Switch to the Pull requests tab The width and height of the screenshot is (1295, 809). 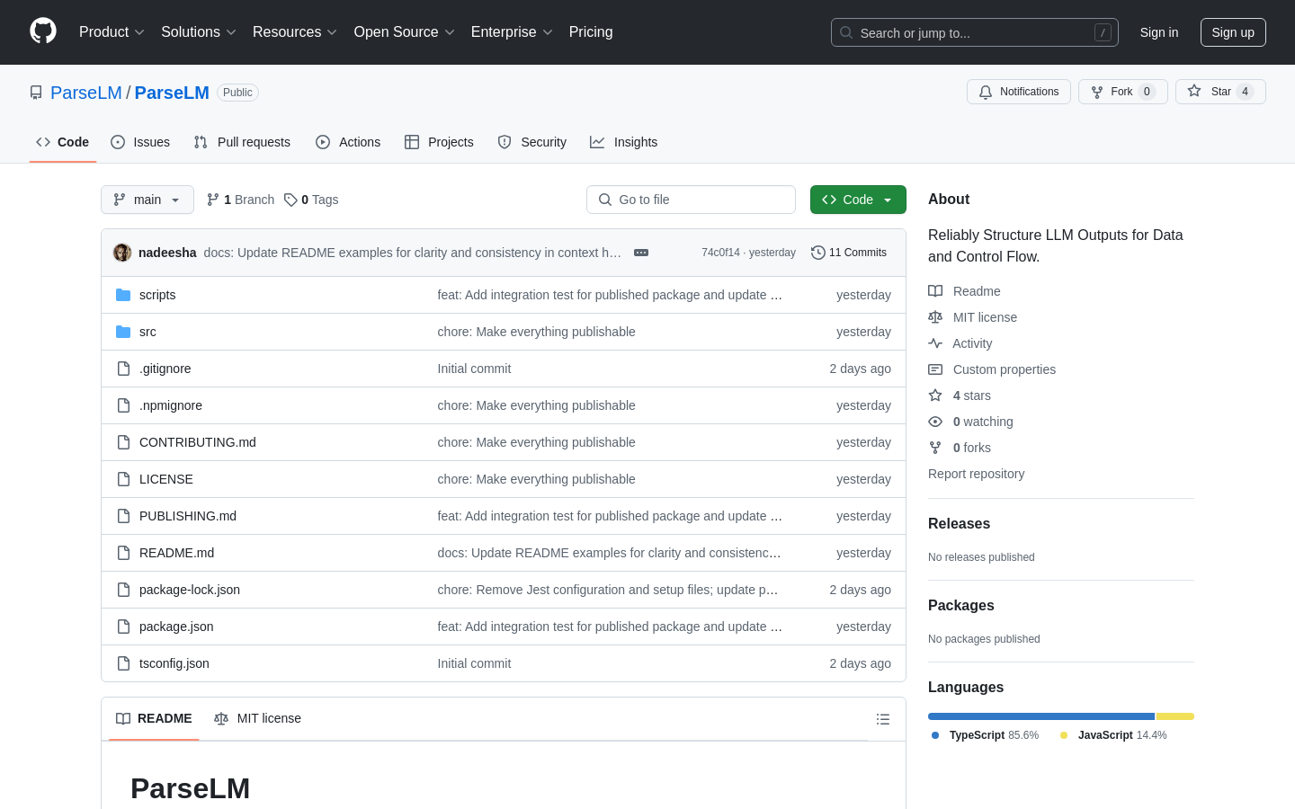coord(242,142)
